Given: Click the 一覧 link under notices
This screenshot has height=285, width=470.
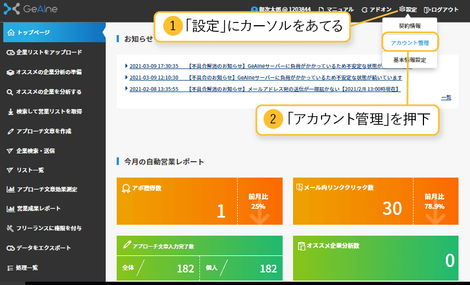Looking at the screenshot, I should coord(446,98).
